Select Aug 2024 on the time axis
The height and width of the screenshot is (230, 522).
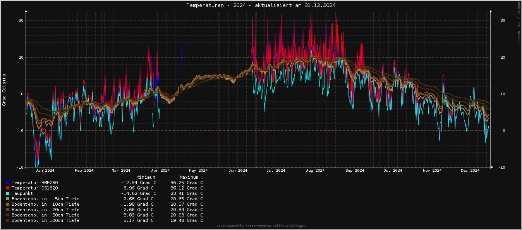(x=315, y=171)
